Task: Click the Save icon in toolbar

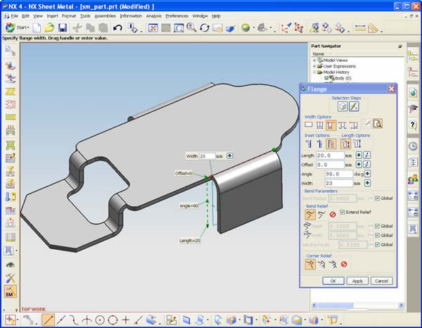Action: click(63, 28)
